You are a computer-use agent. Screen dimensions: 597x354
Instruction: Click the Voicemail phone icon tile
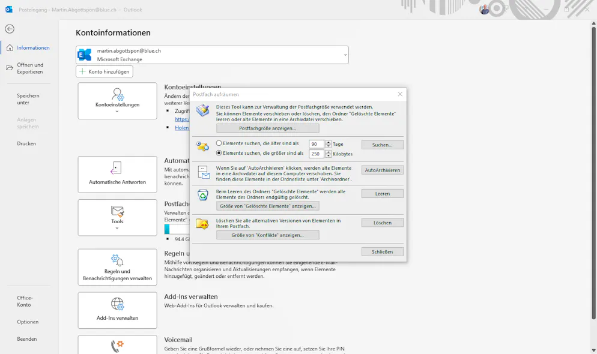pyautogui.click(x=117, y=346)
